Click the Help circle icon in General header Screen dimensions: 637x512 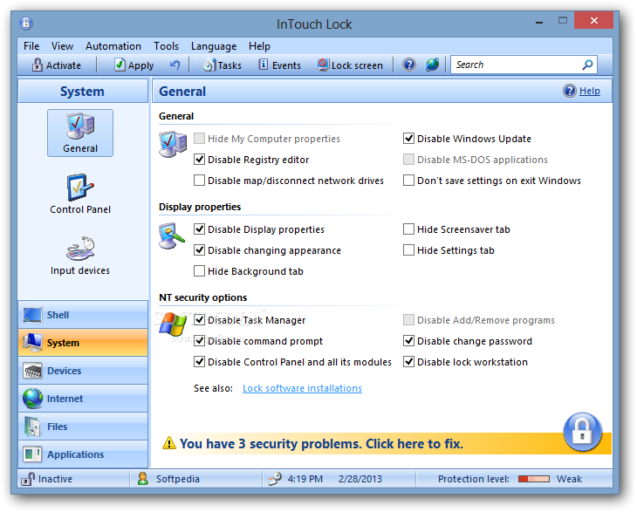pos(570,91)
